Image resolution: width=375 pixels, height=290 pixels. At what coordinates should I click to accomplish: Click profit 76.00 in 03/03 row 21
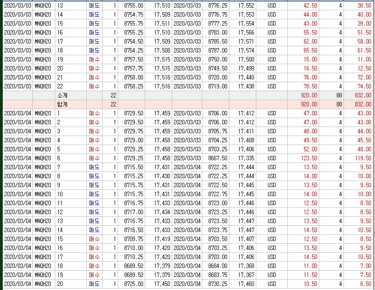[x=310, y=77]
